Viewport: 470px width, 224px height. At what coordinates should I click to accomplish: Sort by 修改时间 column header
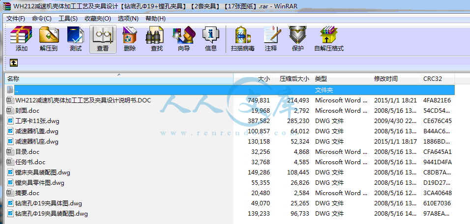(x=395, y=79)
